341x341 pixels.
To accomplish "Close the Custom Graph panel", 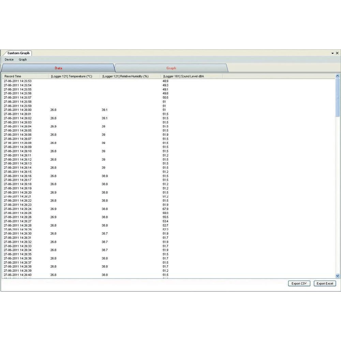I will tap(337, 53).
